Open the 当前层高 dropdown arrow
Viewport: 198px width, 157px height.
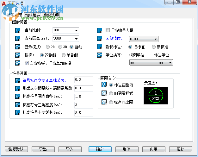76,39
